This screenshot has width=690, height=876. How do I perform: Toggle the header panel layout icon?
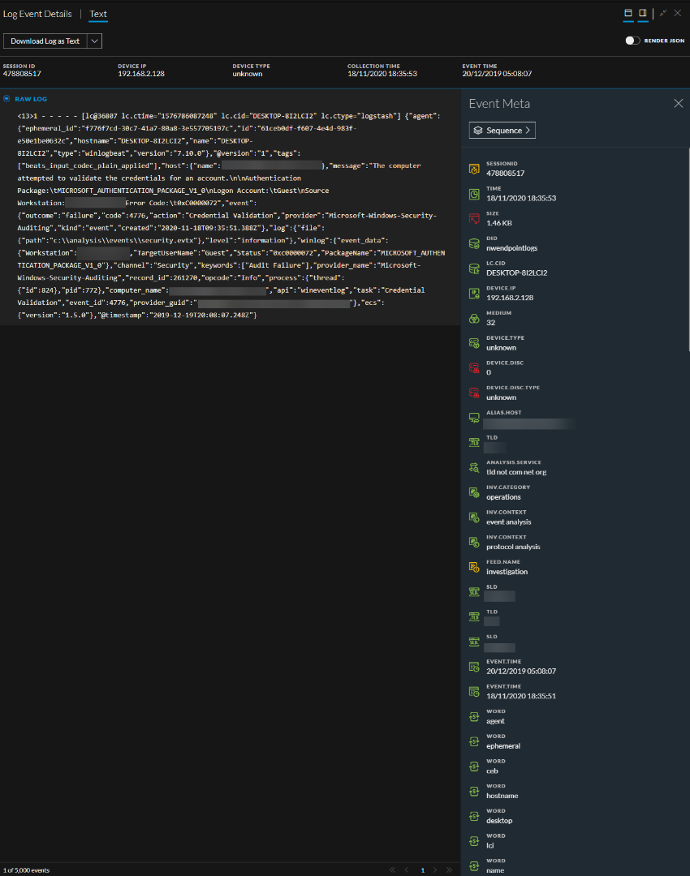(x=627, y=13)
